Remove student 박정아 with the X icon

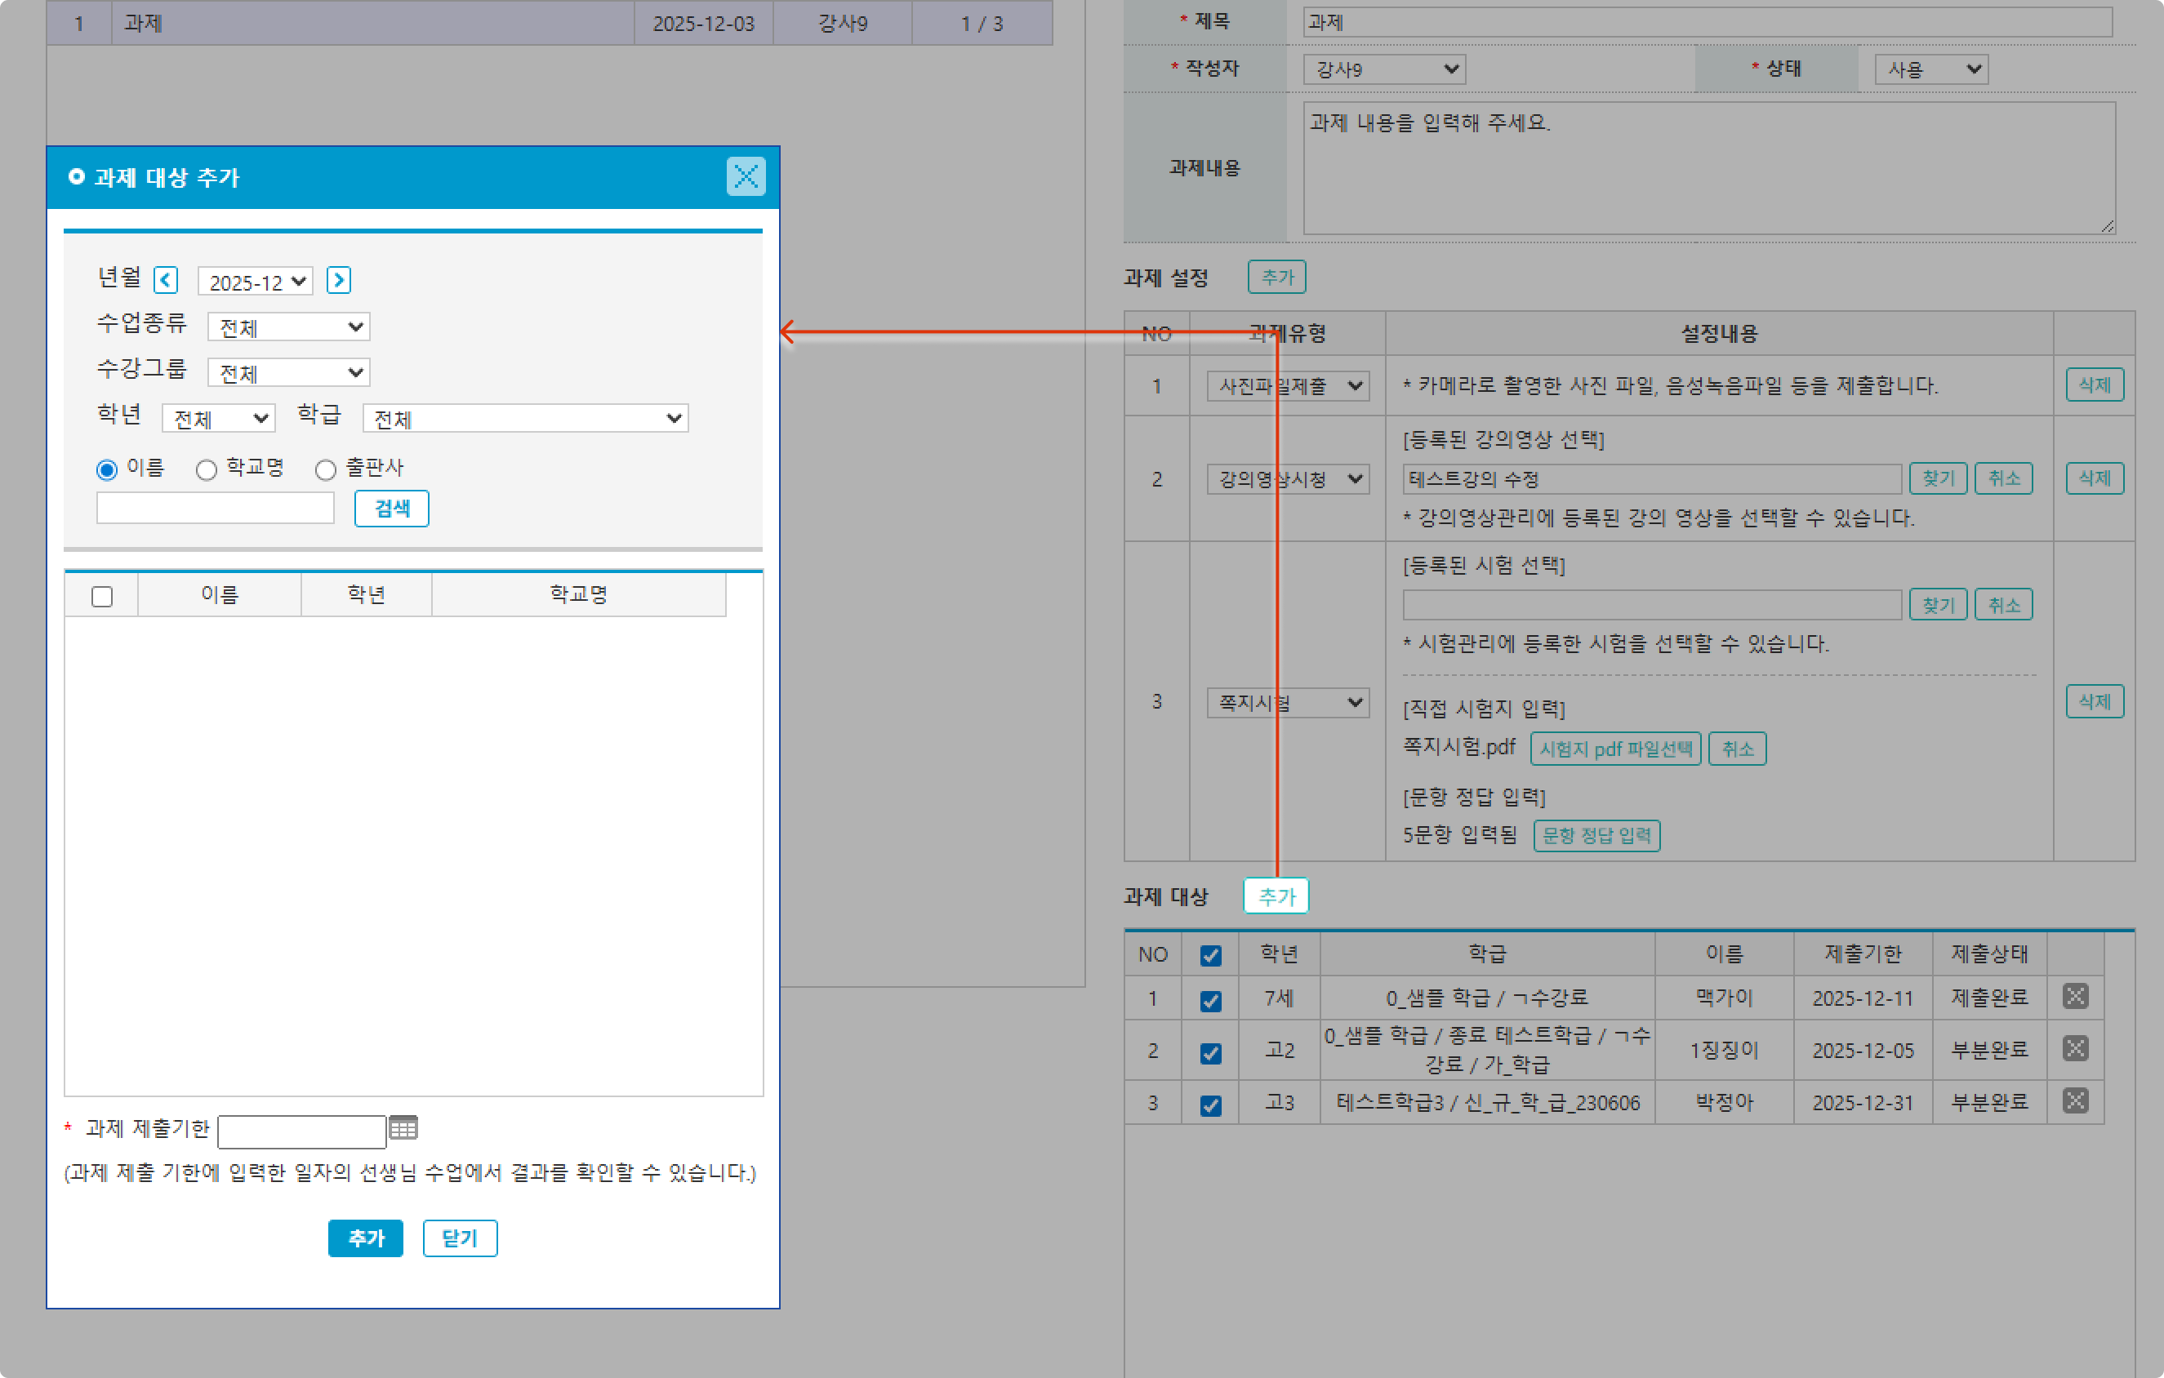click(2075, 1101)
